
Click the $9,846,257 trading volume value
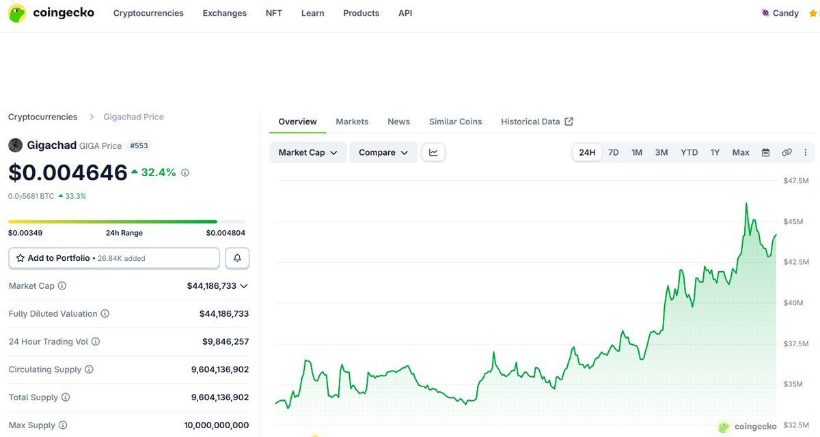[225, 341]
